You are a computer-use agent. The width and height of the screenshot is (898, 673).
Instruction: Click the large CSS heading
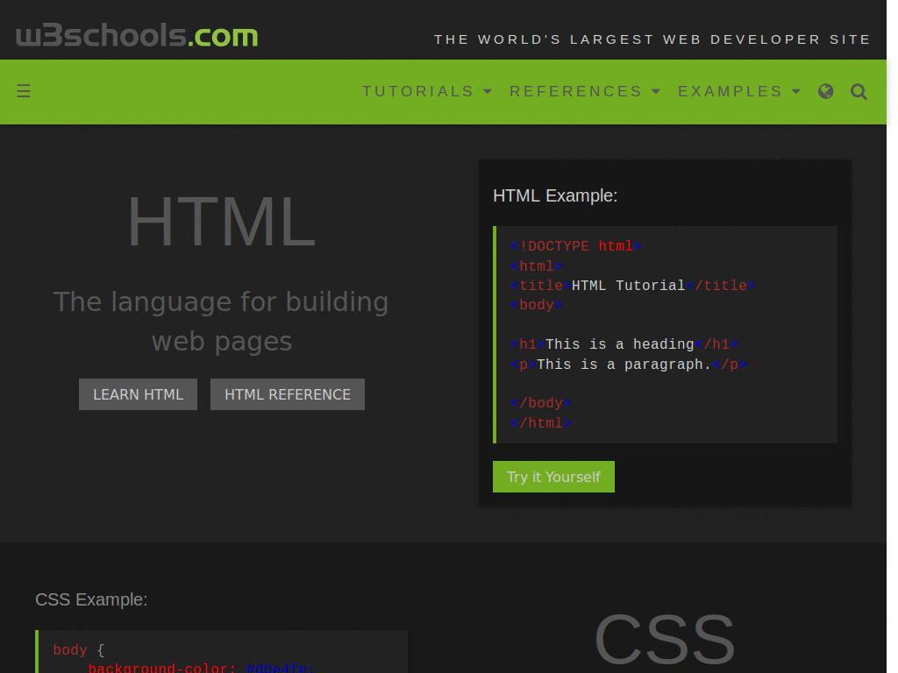[x=665, y=639]
